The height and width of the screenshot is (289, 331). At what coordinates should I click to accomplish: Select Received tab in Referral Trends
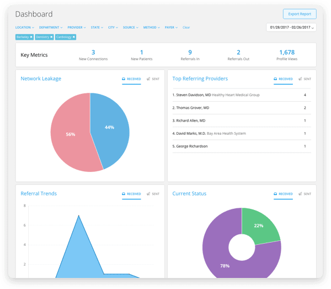coord(131,194)
